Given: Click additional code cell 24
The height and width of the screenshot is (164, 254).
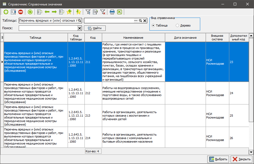Looking at the screenshot, I should (239, 93).
